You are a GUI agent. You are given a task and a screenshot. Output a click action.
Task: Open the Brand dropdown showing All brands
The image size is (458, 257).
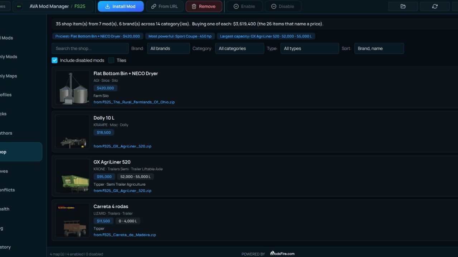[x=168, y=49]
